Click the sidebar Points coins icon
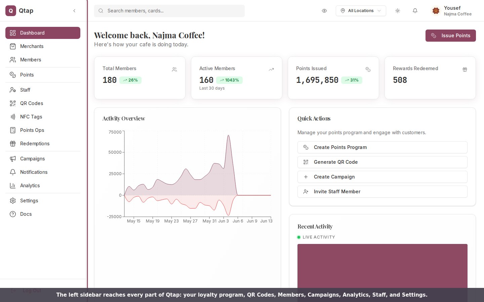 tap(13, 75)
